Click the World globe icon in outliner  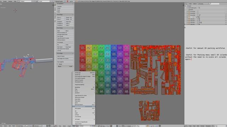pos(189,10)
